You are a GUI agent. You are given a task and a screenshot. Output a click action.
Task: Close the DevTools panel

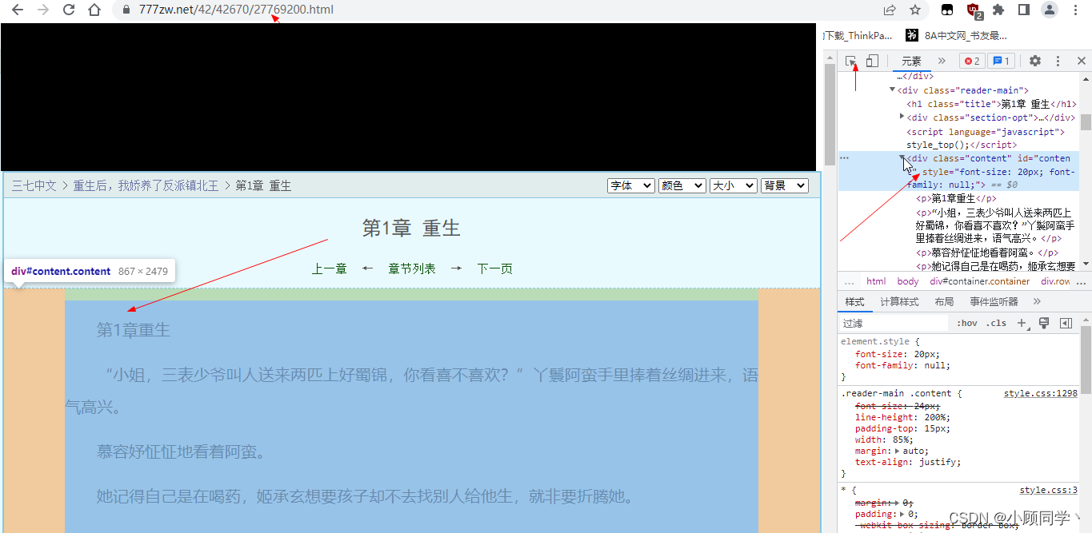[x=1082, y=61]
